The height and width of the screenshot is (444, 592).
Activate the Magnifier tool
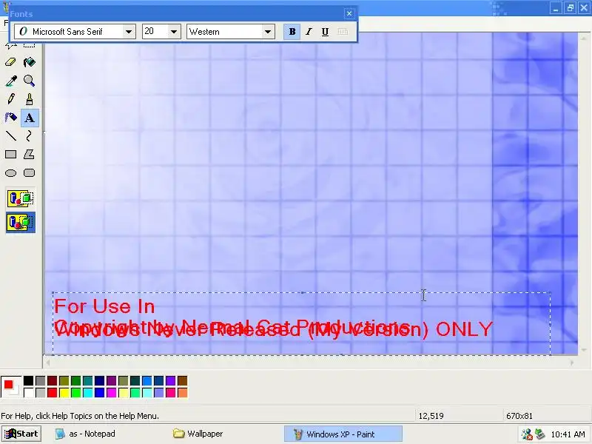(x=30, y=81)
